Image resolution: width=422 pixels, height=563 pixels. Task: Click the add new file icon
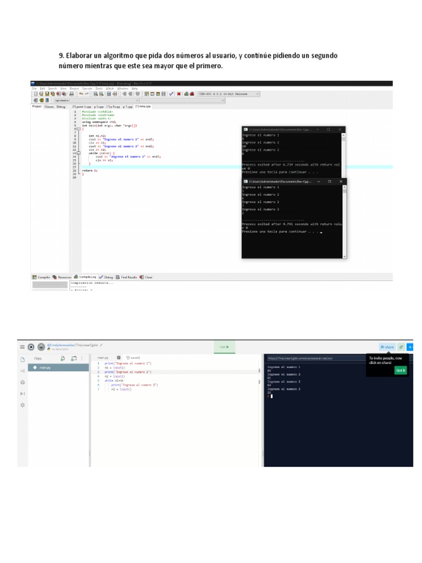tap(63, 358)
